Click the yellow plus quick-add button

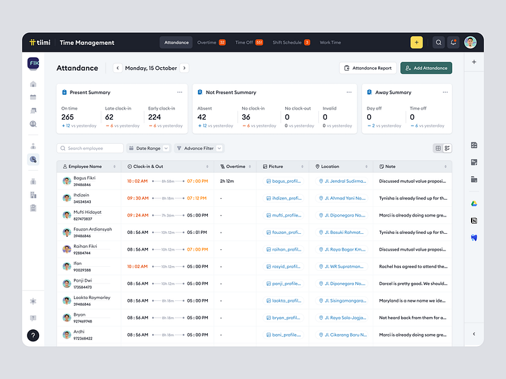[x=417, y=42]
